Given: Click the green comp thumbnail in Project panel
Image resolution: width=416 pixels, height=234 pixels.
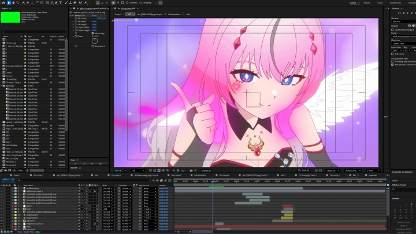Looking at the screenshot, I should pos(10,17).
